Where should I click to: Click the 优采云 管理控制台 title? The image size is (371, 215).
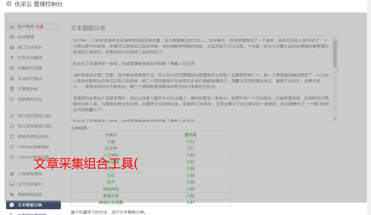(x=39, y=4)
